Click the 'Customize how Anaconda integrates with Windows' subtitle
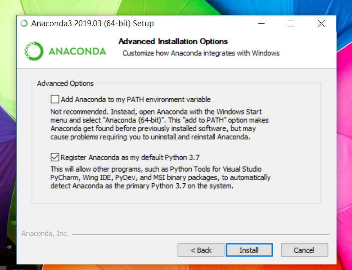The height and width of the screenshot is (270, 352). (x=201, y=53)
